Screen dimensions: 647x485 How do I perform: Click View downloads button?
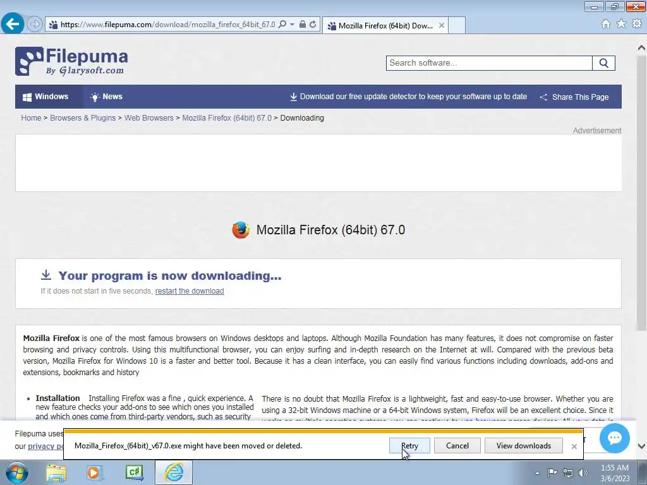click(524, 446)
